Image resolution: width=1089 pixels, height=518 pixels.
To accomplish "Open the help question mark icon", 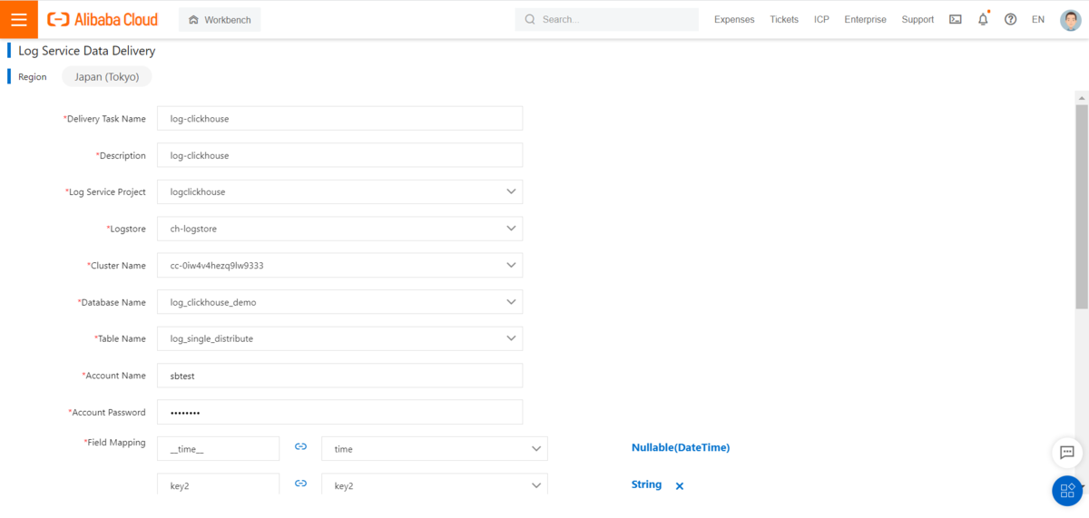I will (1010, 19).
